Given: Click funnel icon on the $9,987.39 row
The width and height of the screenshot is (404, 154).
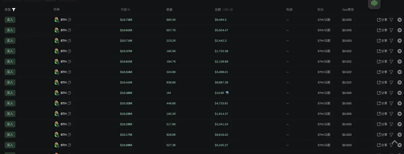Looking at the screenshot, I should (391, 83).
